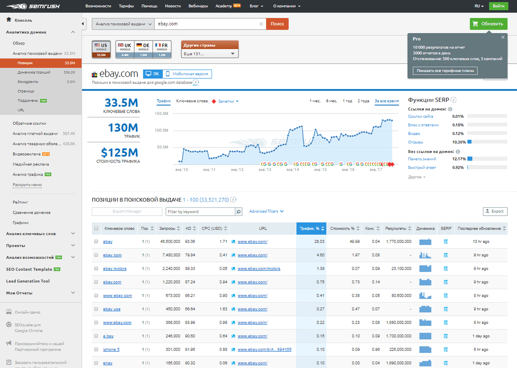Screen dimensions: 517x368
Task: Open external link icon for ebay motors URL
Action: click(234, 269)
